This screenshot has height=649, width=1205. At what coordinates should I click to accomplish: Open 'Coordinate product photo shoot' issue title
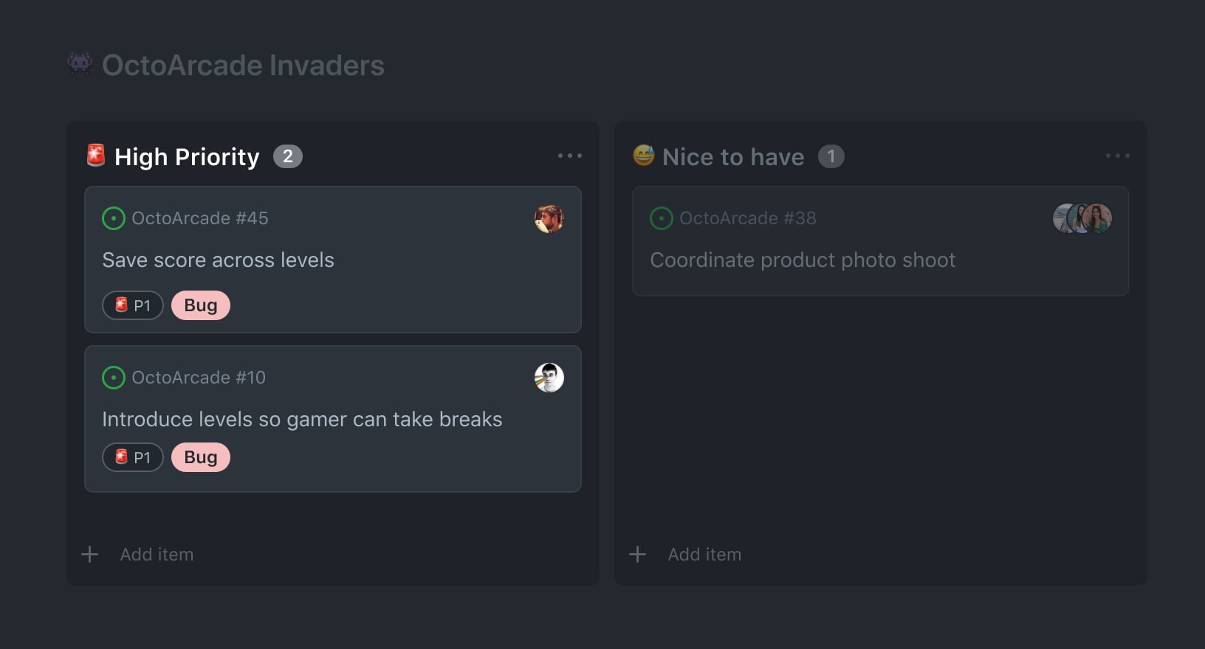click(x=803, y=260)
